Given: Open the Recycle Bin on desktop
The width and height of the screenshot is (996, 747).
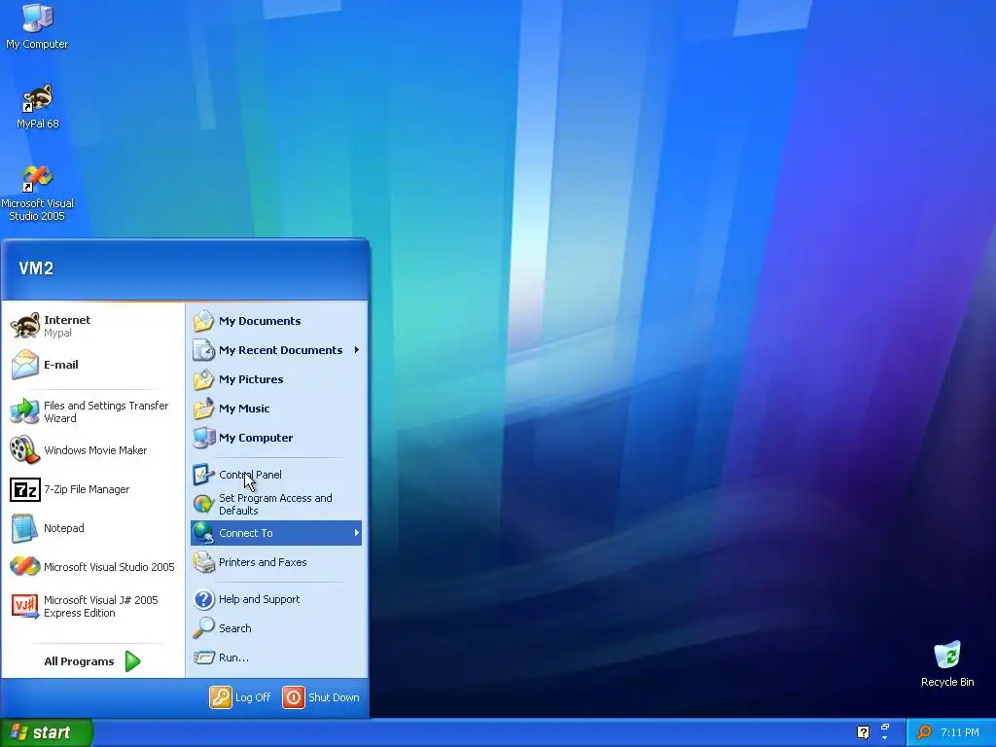Looking at the screenshot, I should click(x=947, y=663).
